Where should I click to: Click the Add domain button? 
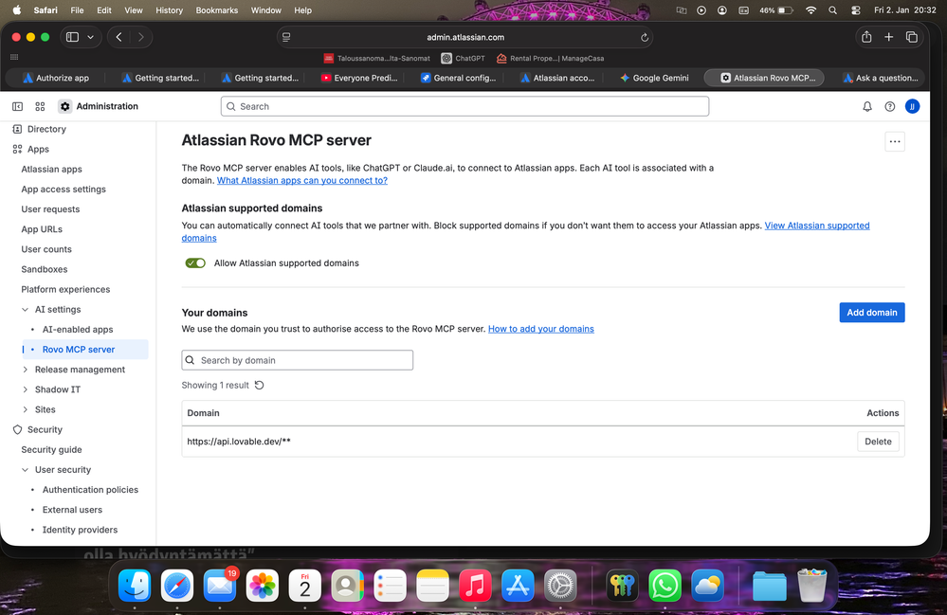click(x=871, y=313)
